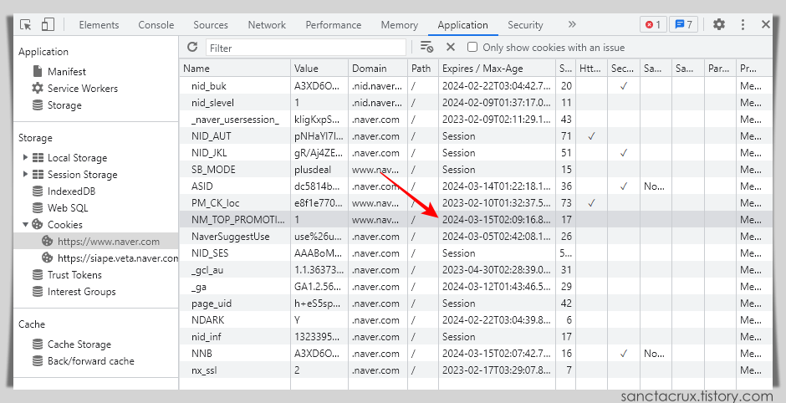Click the cookie Filter input field
786x403 pixels.
[306, 48]
